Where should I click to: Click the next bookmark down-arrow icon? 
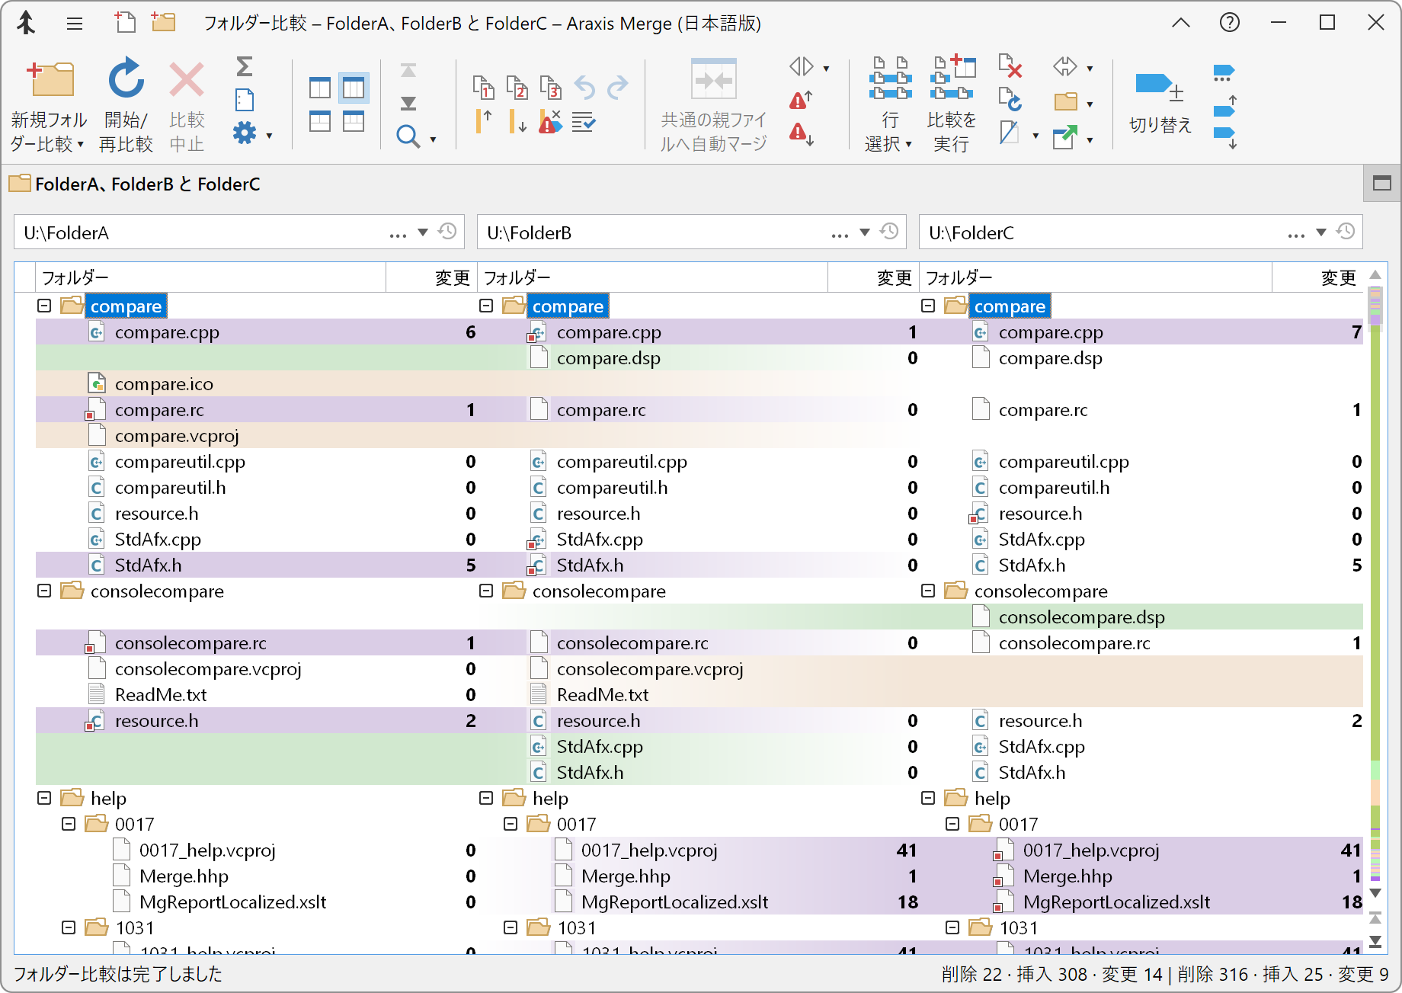click(x=1224, y=137)
